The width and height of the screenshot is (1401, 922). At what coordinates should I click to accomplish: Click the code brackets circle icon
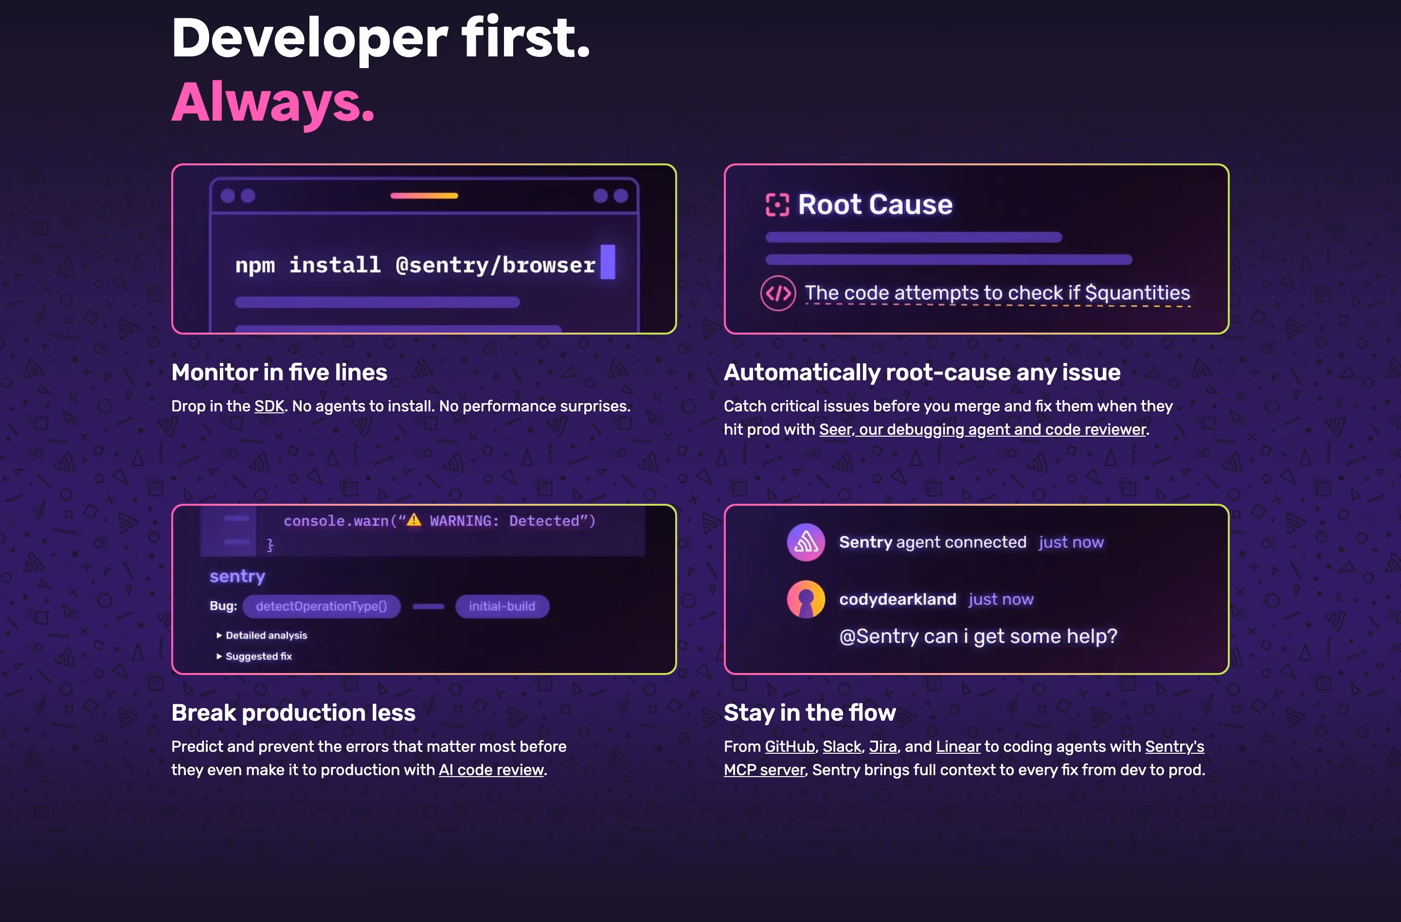[778, 293]
